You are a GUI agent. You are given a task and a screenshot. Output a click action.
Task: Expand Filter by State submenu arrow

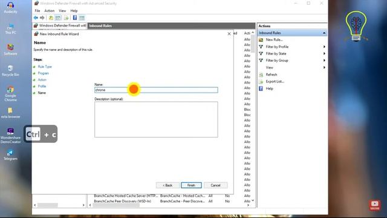[324, 53]
